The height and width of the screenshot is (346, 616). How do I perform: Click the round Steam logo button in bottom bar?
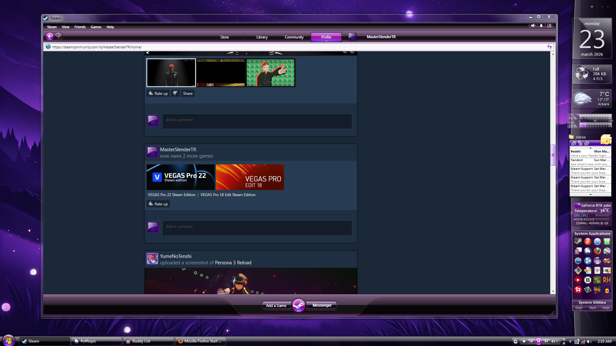299,305
